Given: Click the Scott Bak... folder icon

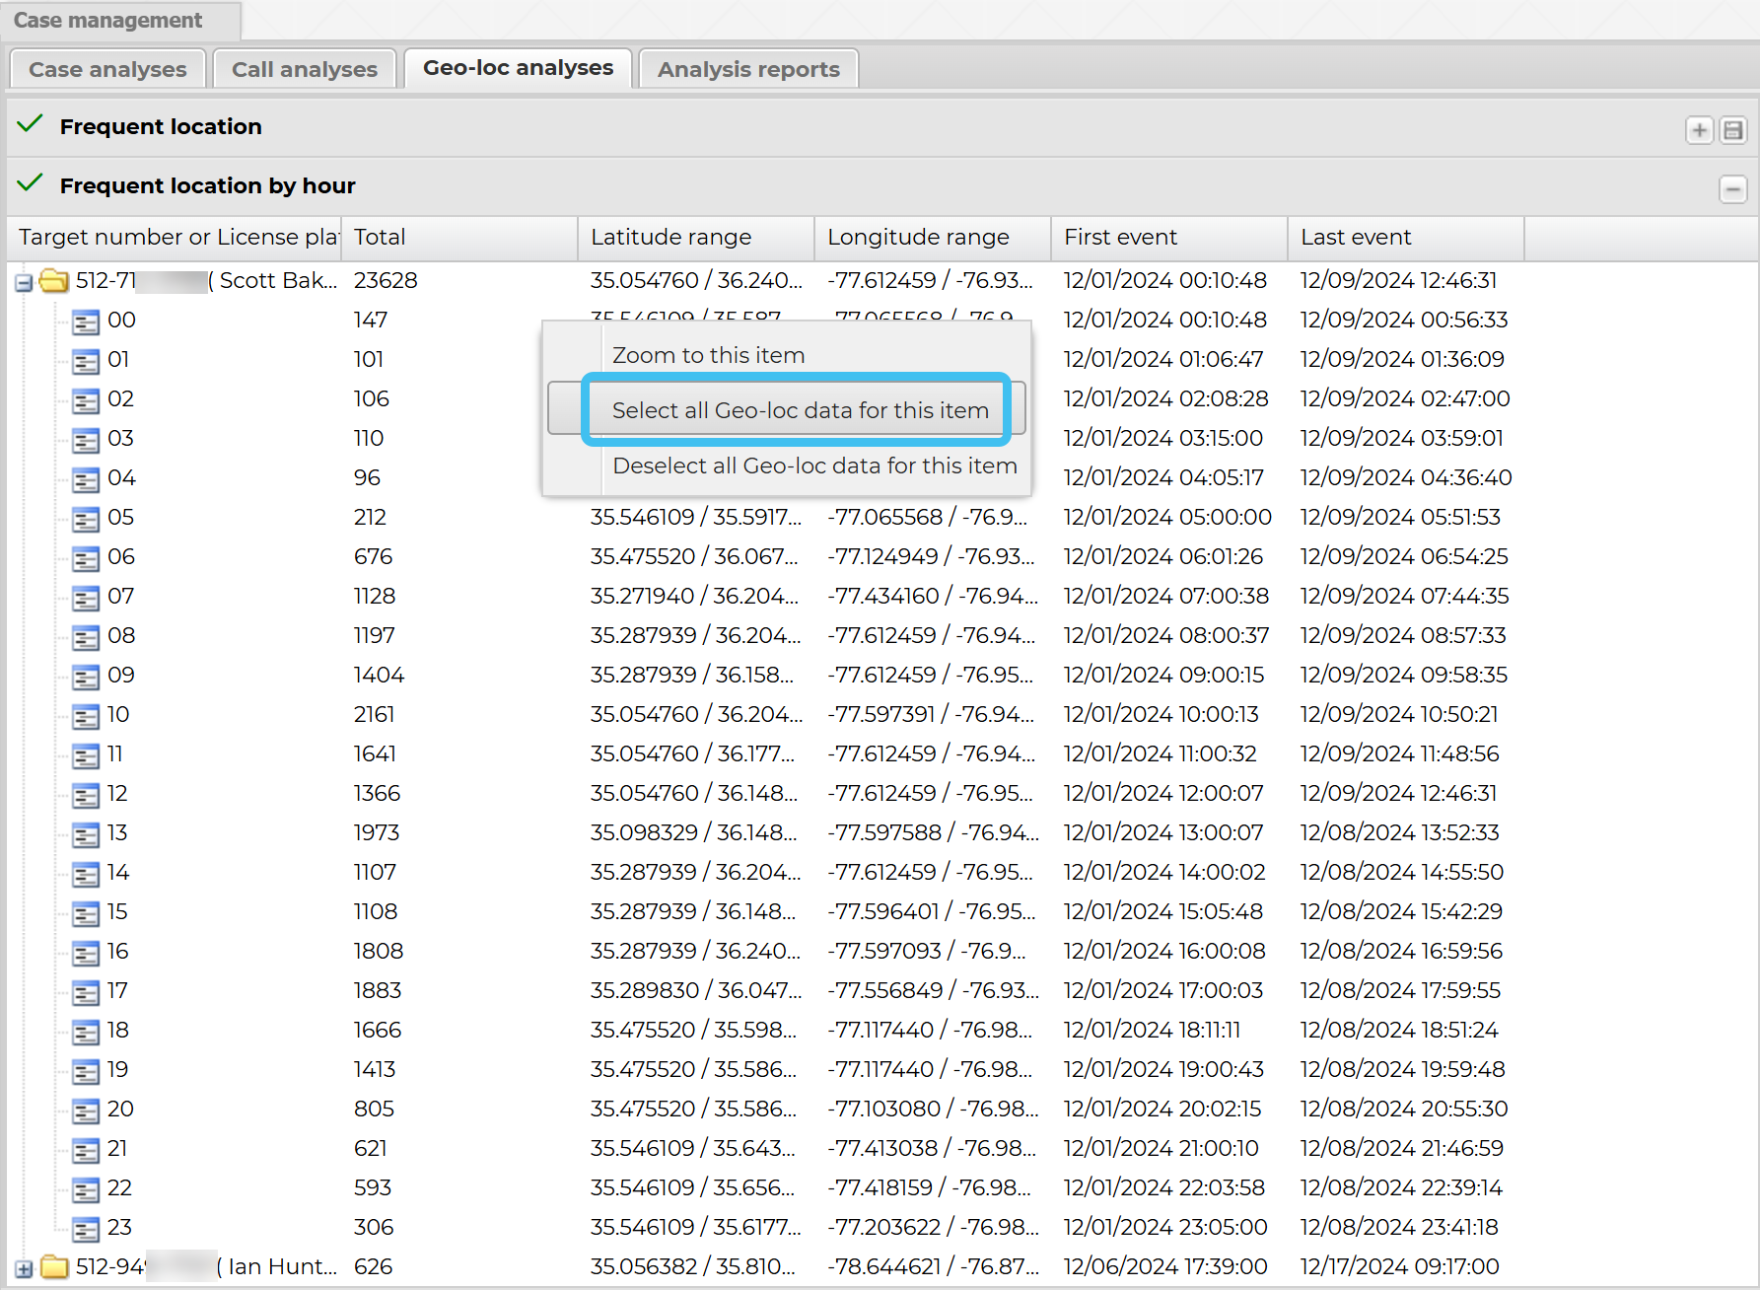Looking at the screenshot, I should point(54,281).
